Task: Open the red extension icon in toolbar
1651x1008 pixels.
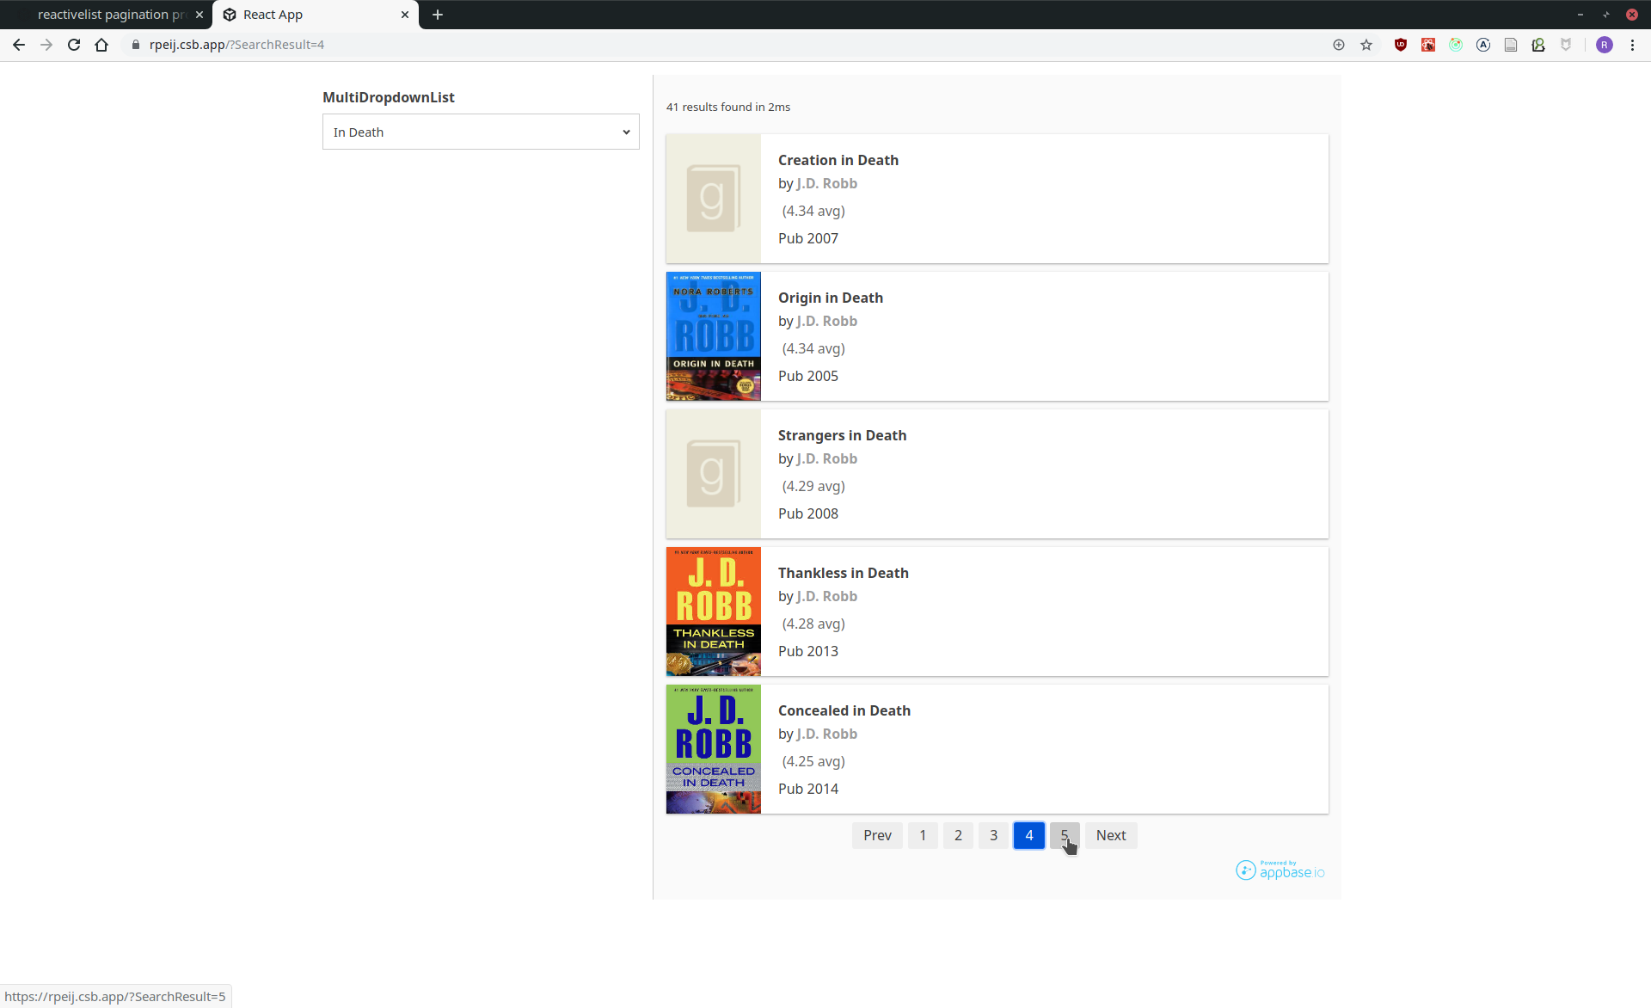Action: pyautogui.click(x=1428, y=45)
